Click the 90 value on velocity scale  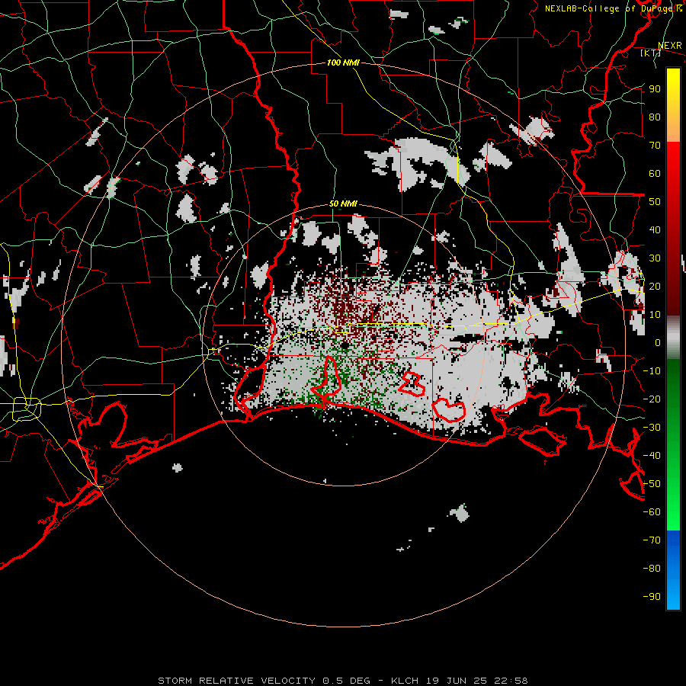pos(655,89)
